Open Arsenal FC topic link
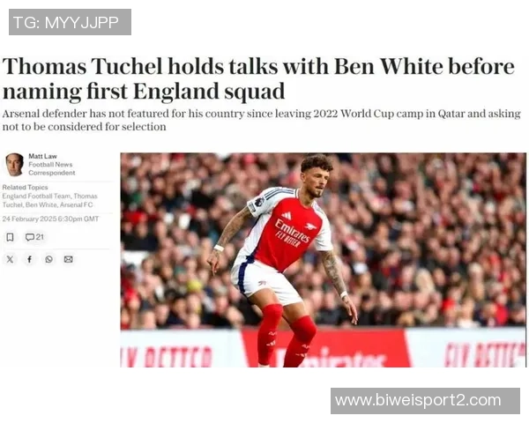 76,204
